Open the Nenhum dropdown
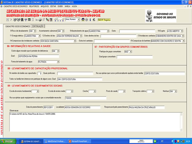 [x=176, y=91]
